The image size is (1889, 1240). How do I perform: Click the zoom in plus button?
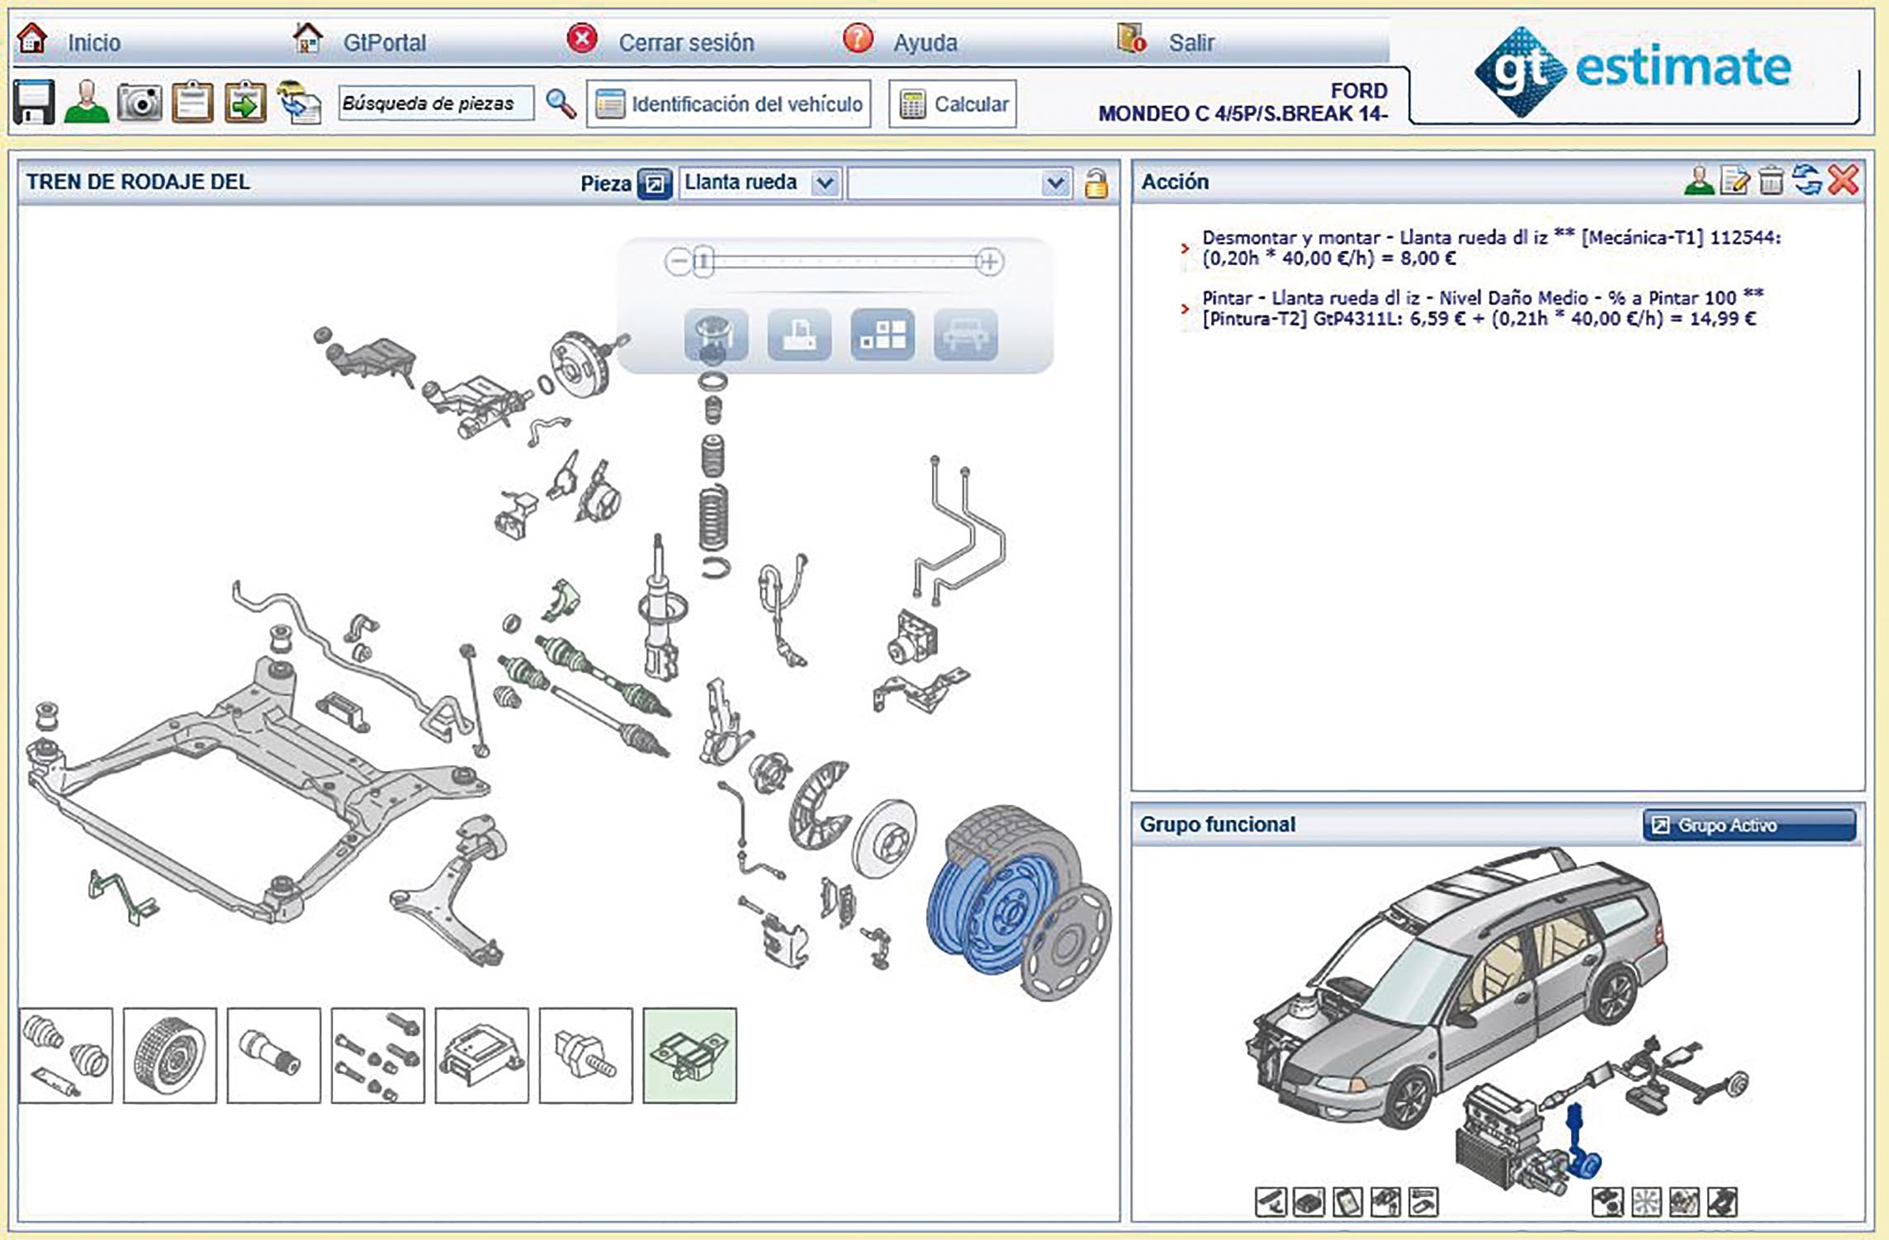pyautogui.click(x=989, y=262)
